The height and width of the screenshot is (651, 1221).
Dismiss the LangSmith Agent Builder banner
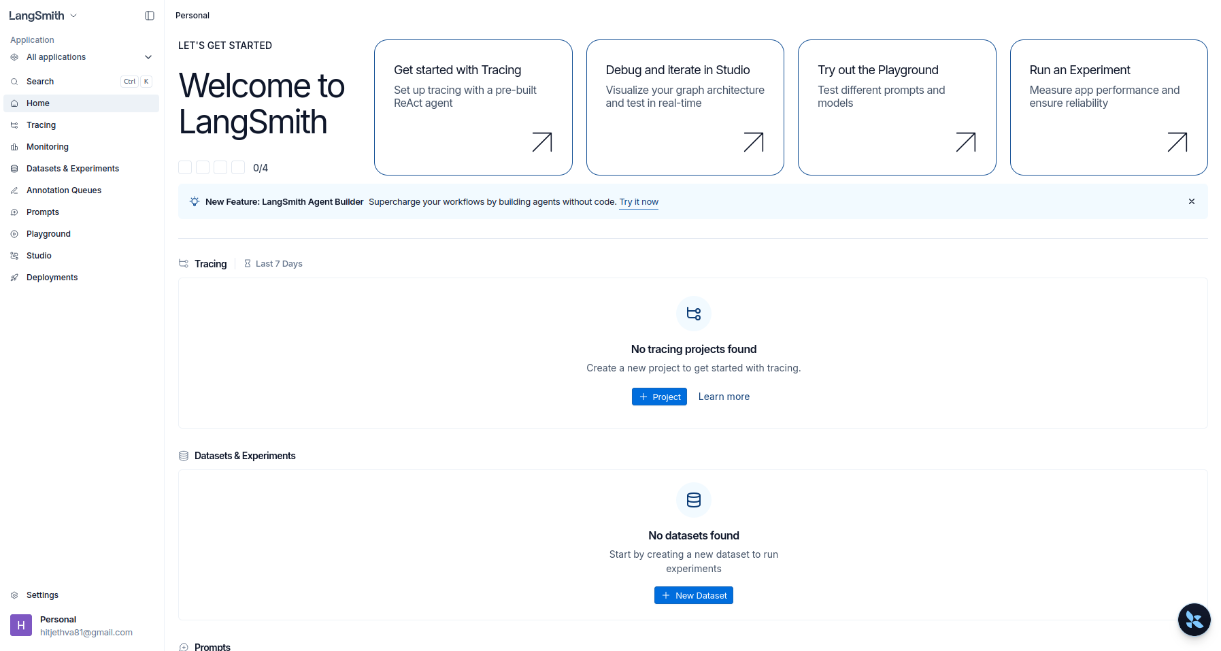point(1192,201)
